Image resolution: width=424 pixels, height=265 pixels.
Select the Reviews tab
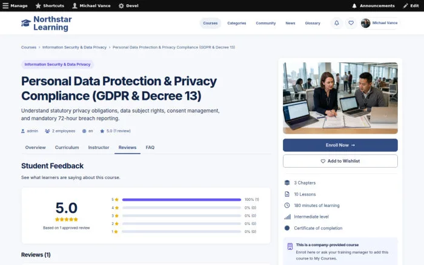127,148
